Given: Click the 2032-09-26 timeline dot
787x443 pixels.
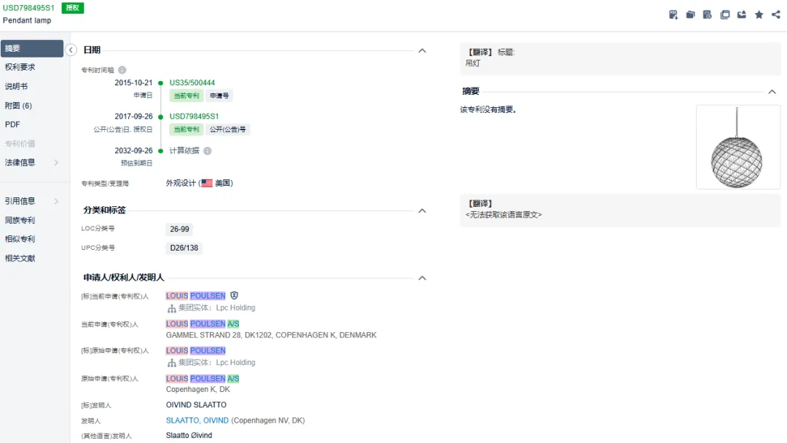Looking at the screenshot, I should point(160,151).
